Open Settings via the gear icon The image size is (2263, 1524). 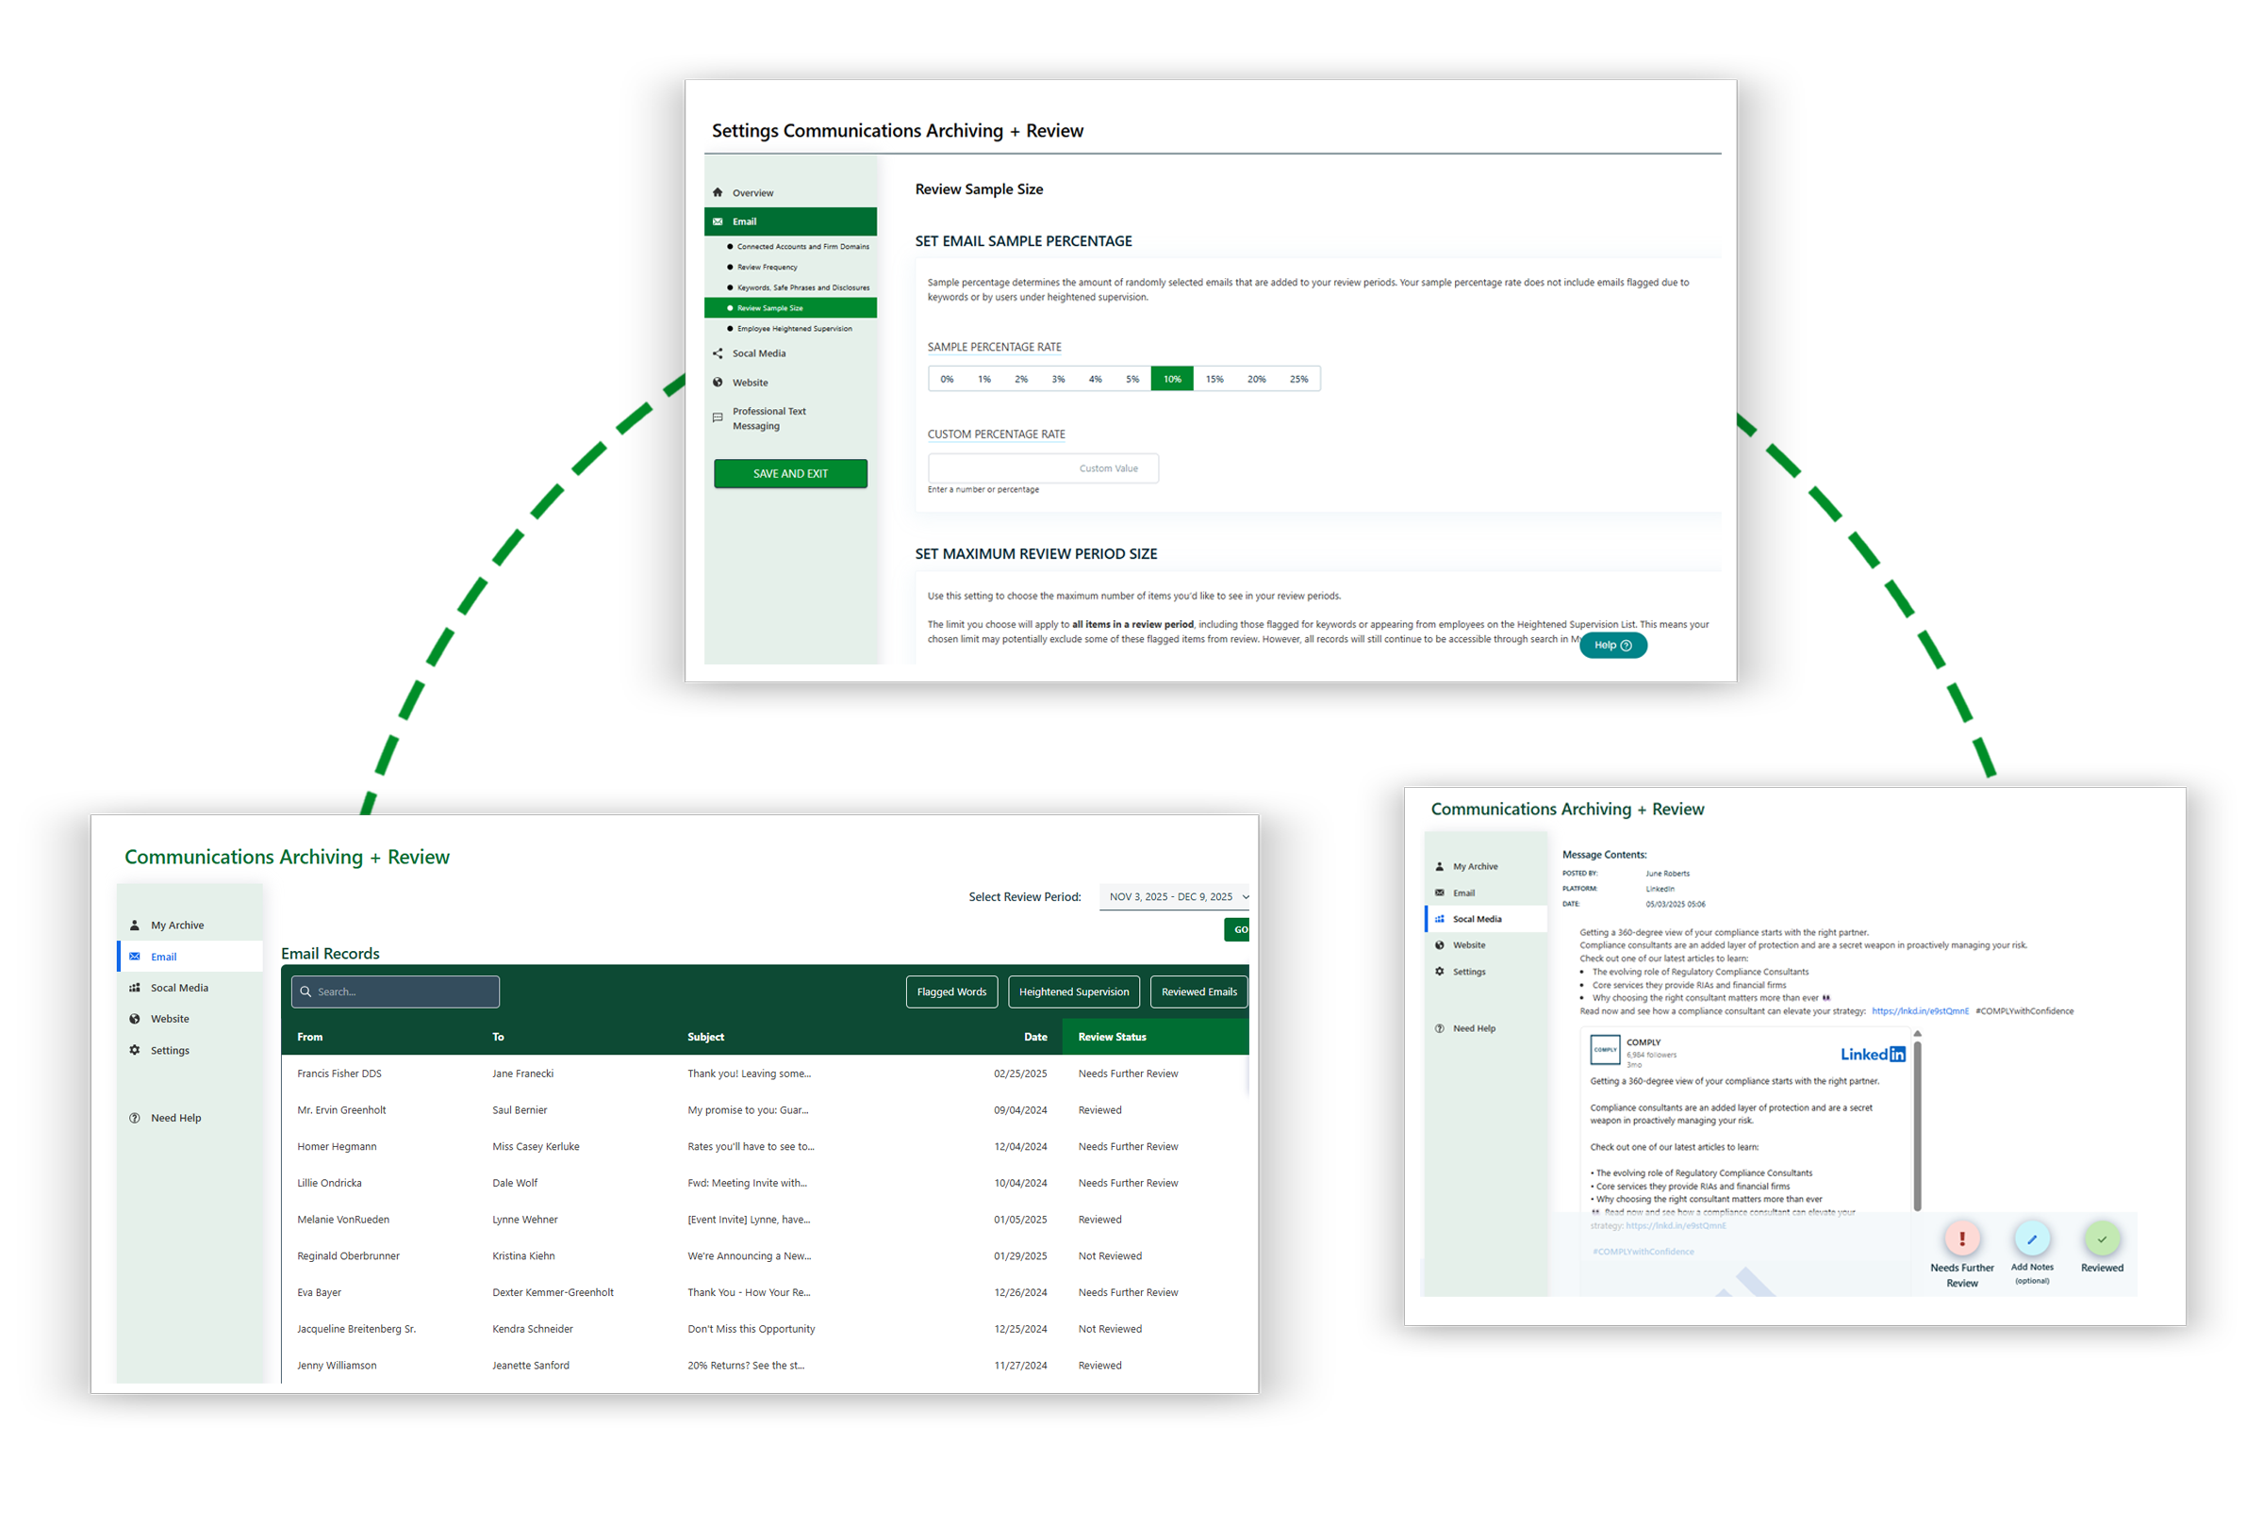pyautogui.click(x=135, y=1050)
